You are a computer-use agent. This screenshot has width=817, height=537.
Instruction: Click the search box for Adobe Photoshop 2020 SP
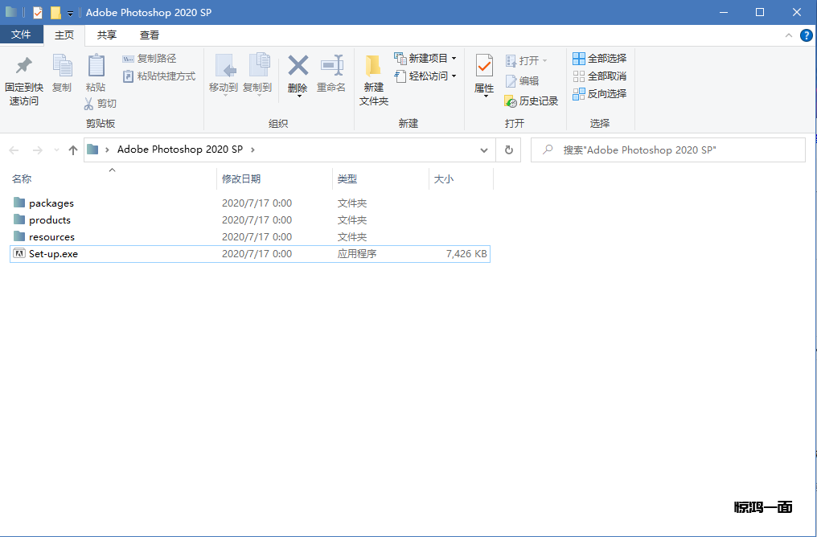tap(667, 150)
